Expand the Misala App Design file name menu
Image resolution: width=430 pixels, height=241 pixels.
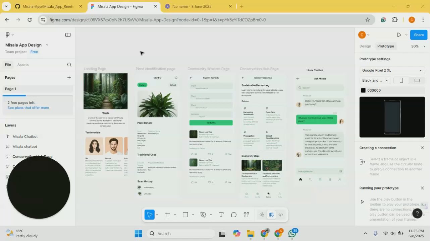[47, 45]
